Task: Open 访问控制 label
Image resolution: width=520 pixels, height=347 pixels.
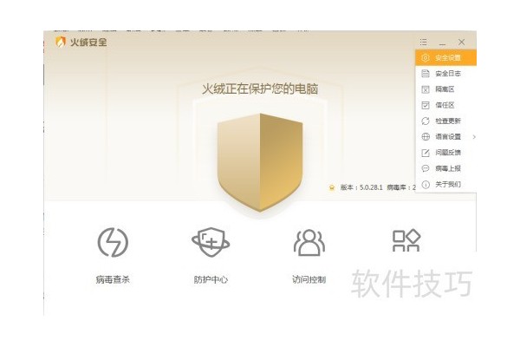Action: point(309,279)
